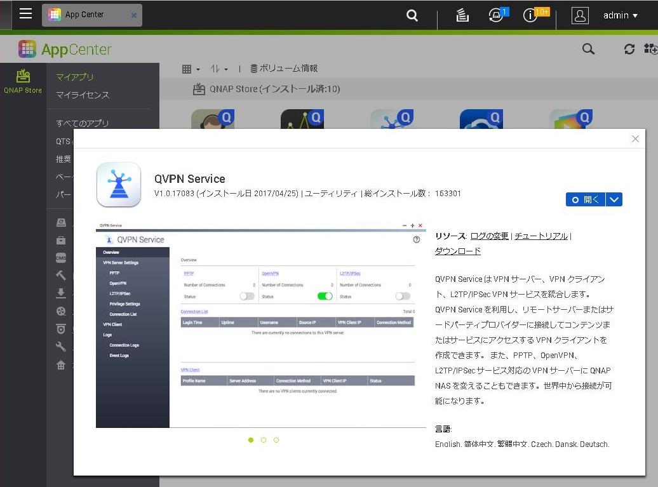Screen dimensions: 658x487
Task: Toggle OpenVPN status switch in preview
Action: [x=325, y=296]
